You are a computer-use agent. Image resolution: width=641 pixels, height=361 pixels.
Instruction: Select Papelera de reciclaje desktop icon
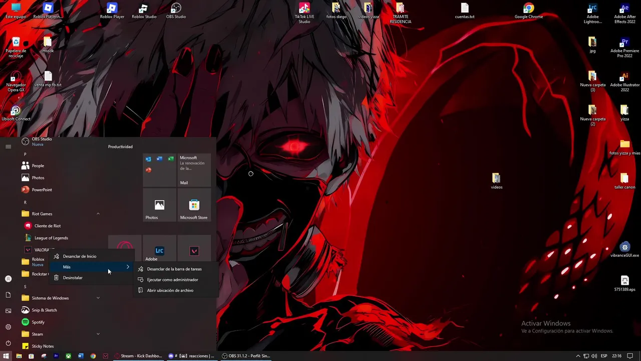[x=16, y=48]
